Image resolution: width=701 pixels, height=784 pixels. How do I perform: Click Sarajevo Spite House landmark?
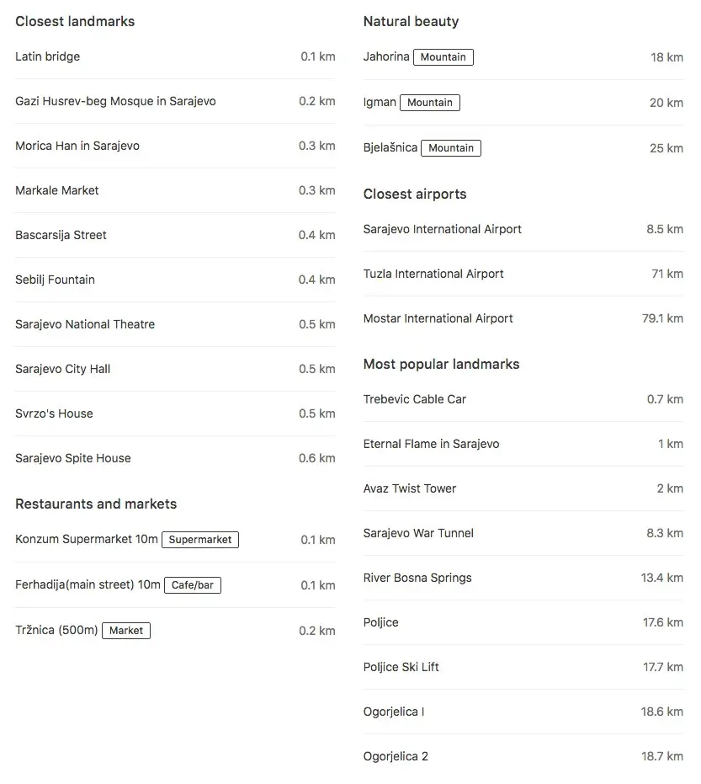[175, 458]
